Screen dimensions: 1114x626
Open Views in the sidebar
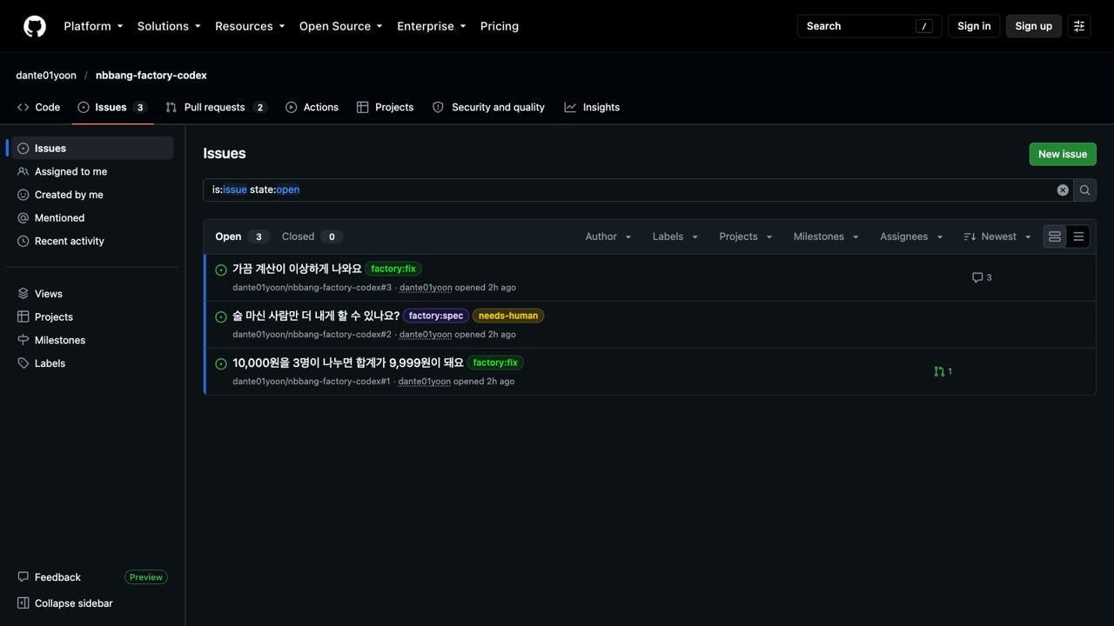point(91,294)
